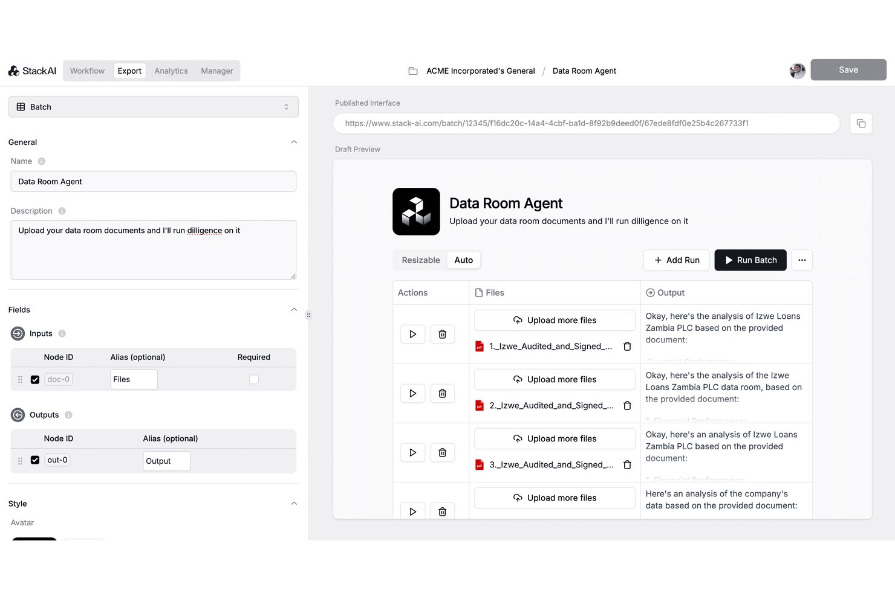Enable the Required checkbox for doc-0
The image size is (895, 596).
(254, 379)
